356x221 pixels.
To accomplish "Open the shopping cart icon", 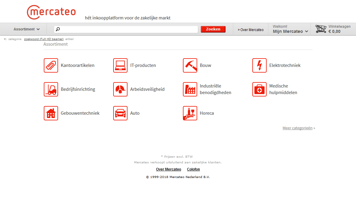I will tap(321, 29).
